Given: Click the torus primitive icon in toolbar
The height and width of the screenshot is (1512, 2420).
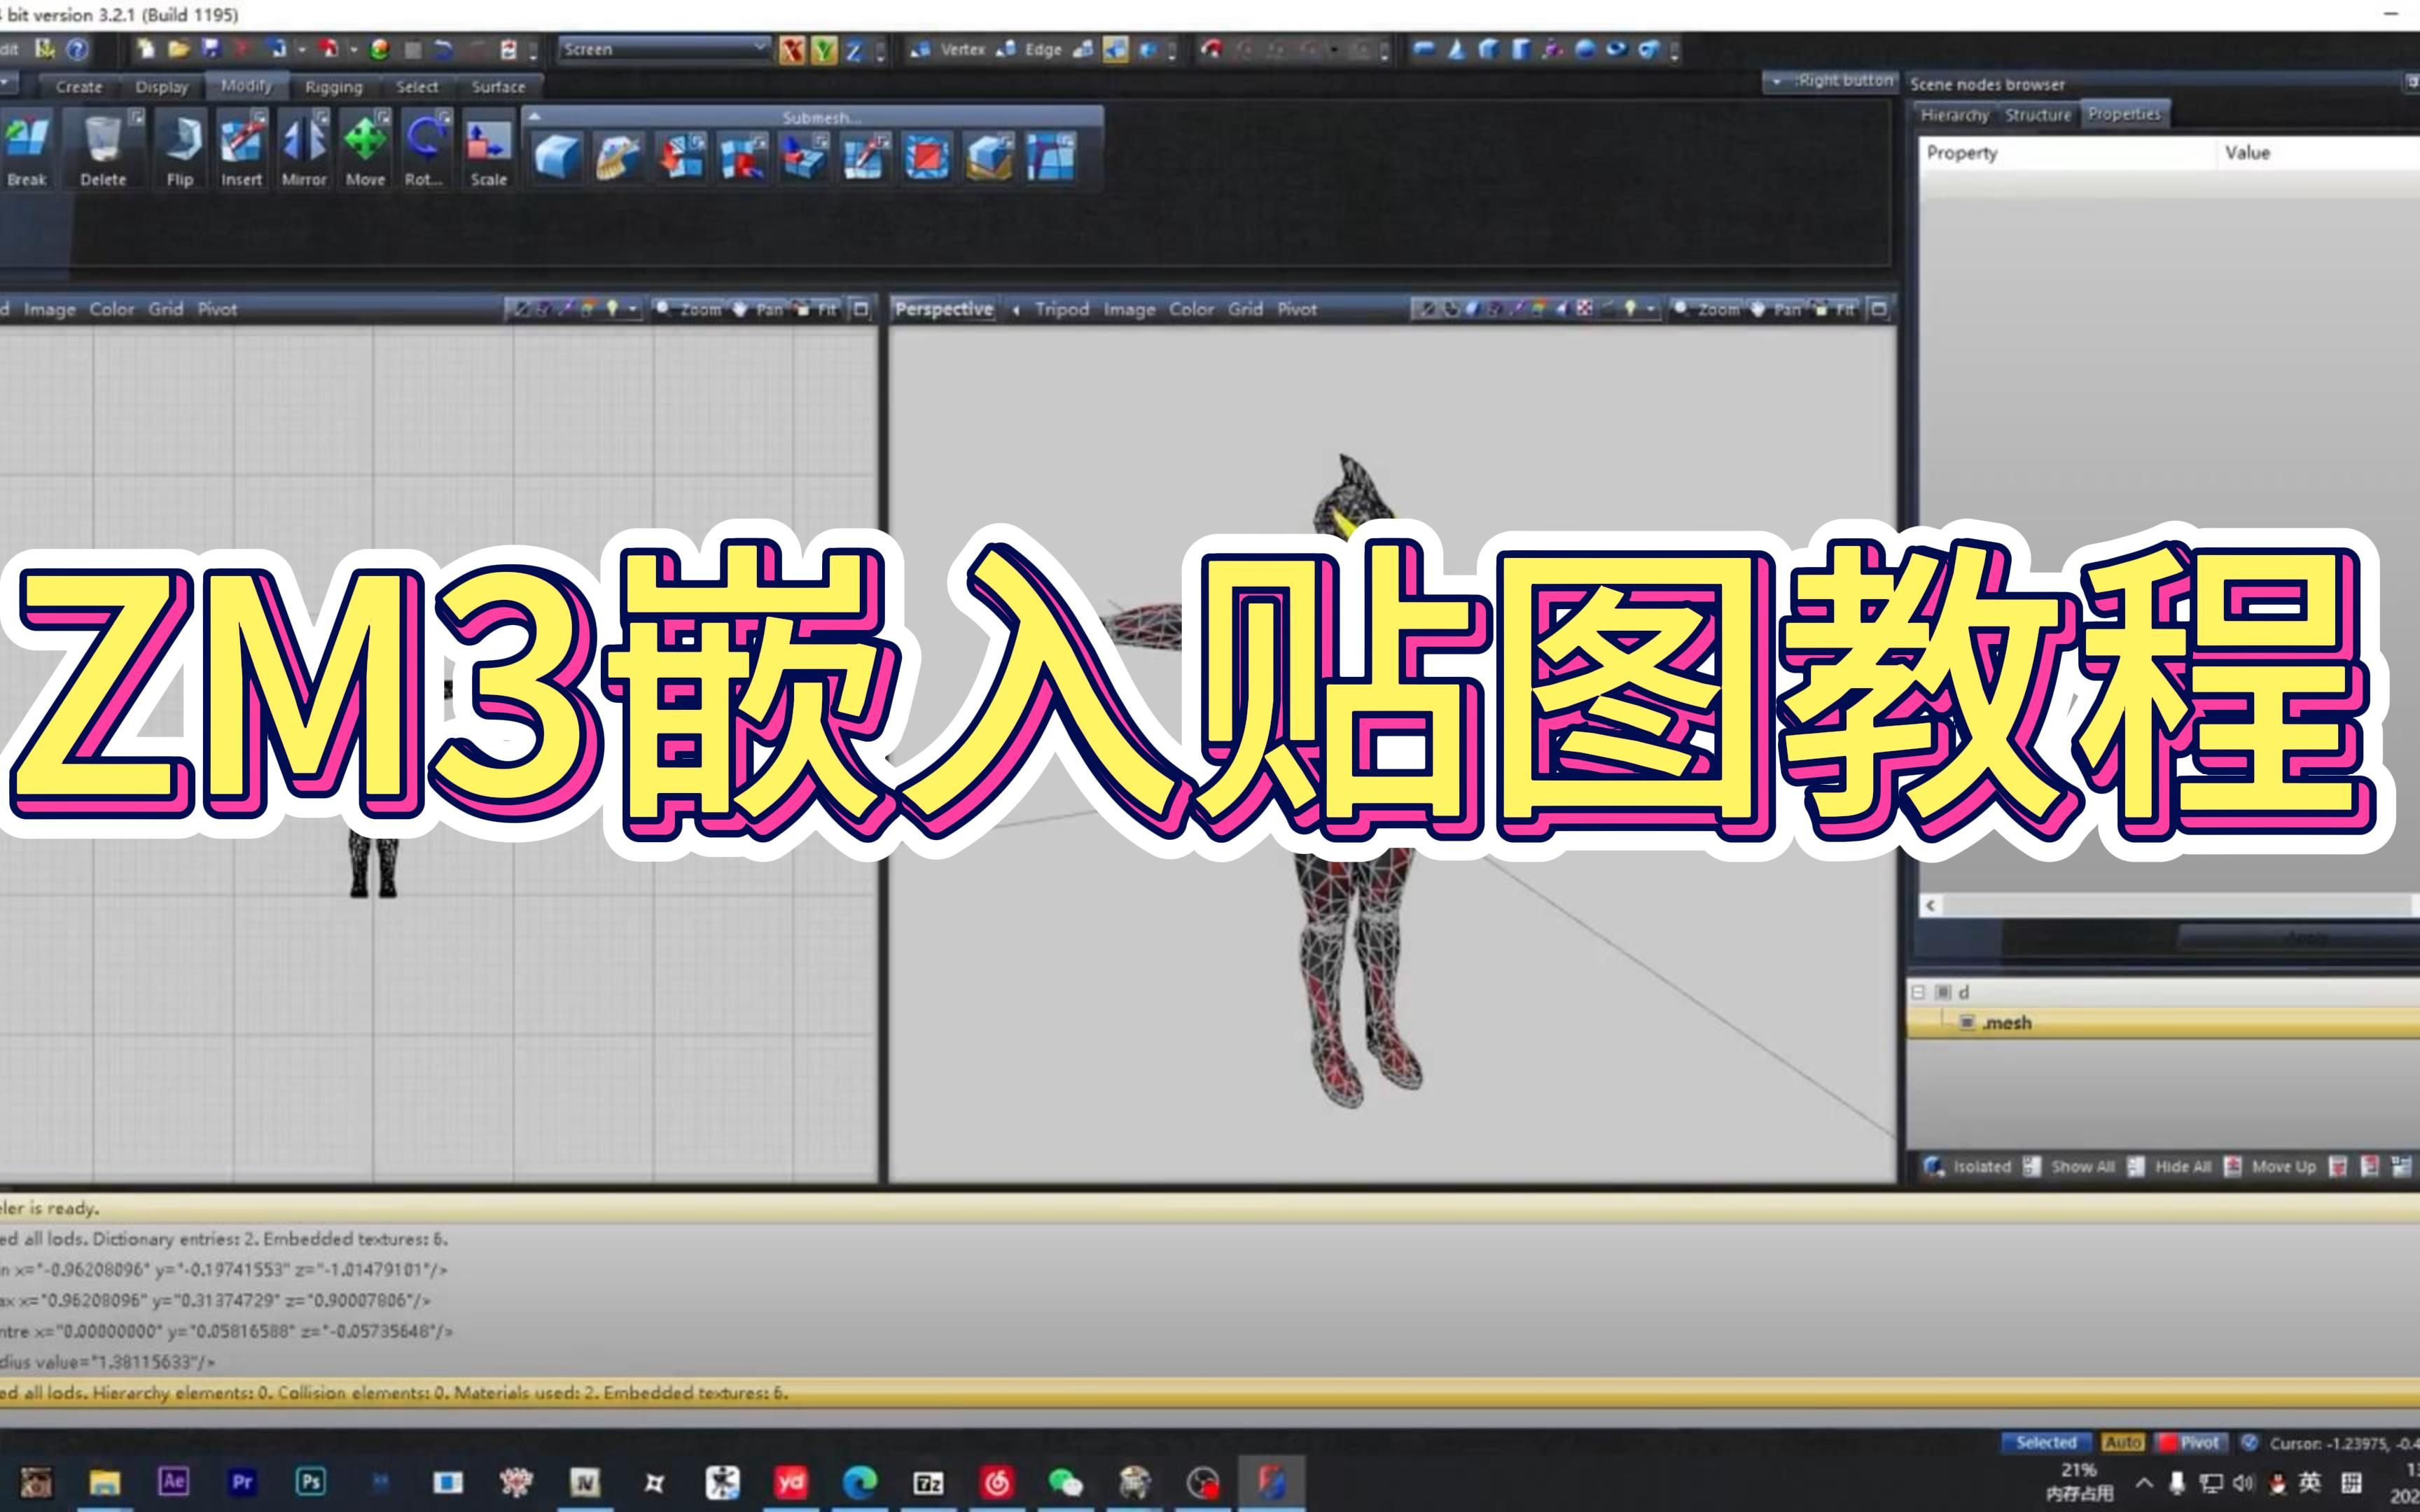Looking at the screenshot, I should click(x=1617, y=48).
